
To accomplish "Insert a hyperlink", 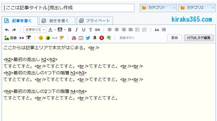I will (x=97, y=30).
